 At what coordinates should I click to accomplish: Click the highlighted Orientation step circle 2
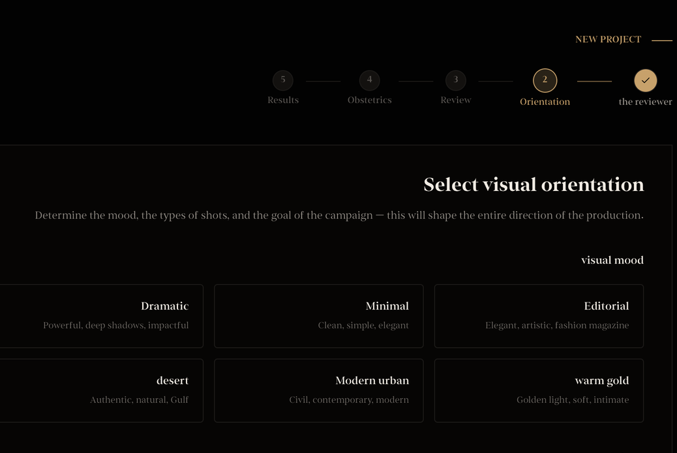[x=545, y=80]
